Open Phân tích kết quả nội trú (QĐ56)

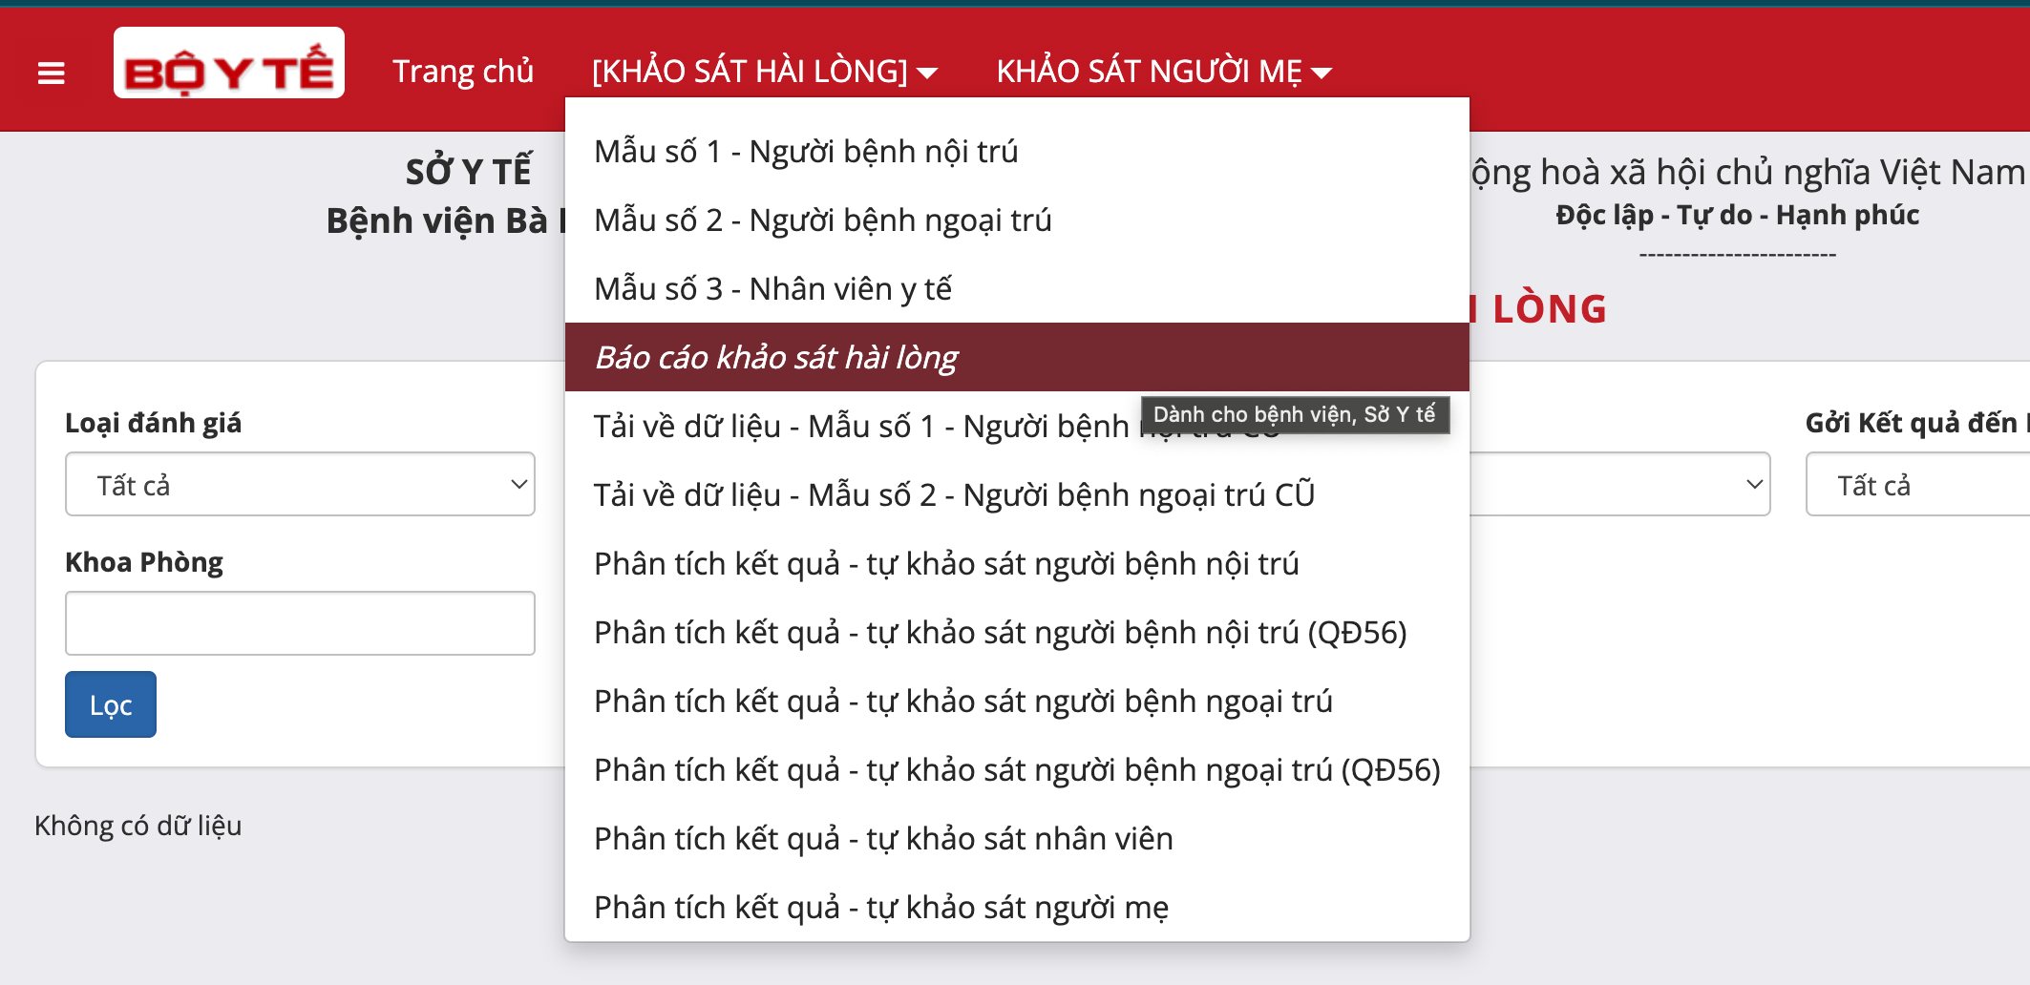[x=1000, y=633]
